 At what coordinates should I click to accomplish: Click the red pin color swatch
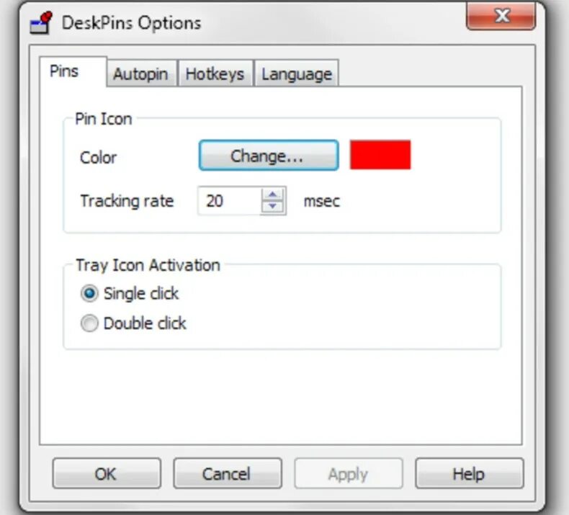380,155
